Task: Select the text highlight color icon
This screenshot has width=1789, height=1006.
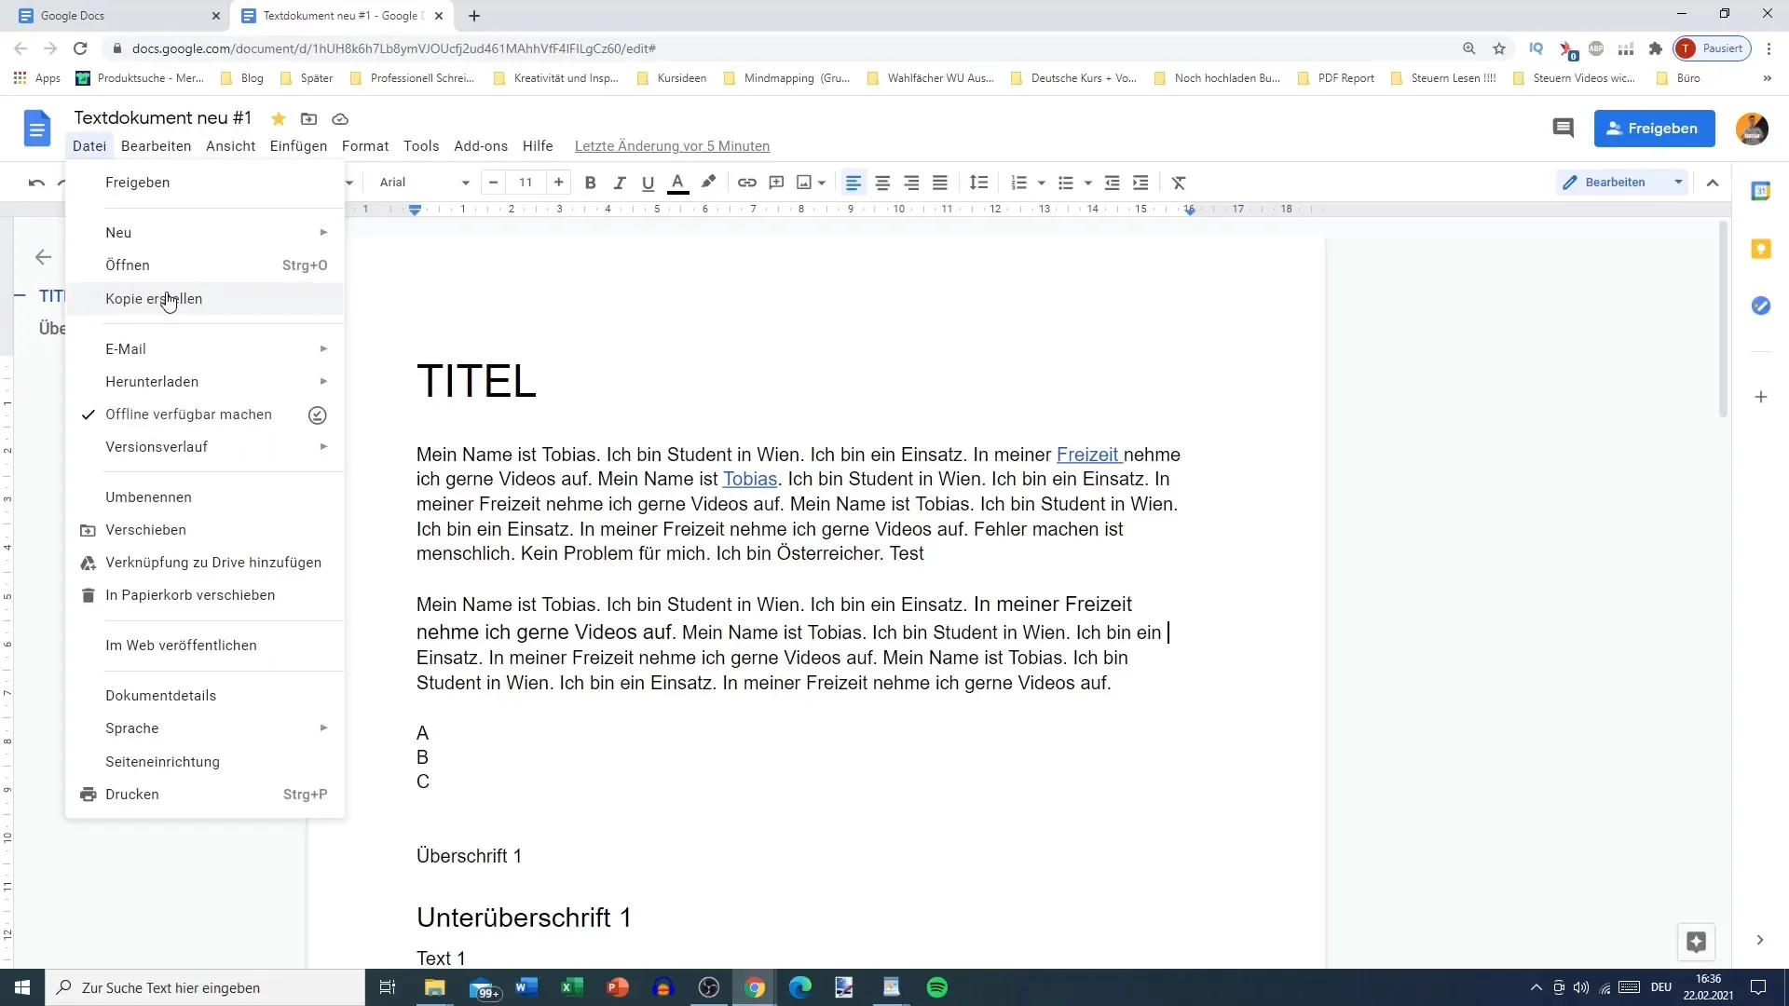Action: 708,183
